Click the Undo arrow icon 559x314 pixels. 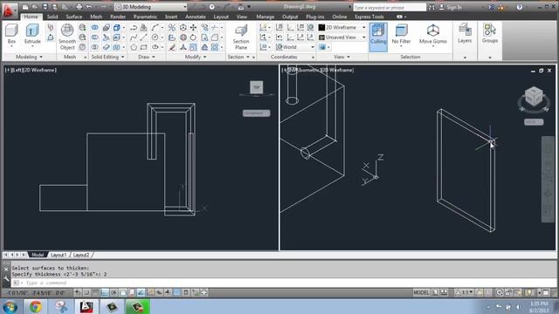[x=89, y=7]
